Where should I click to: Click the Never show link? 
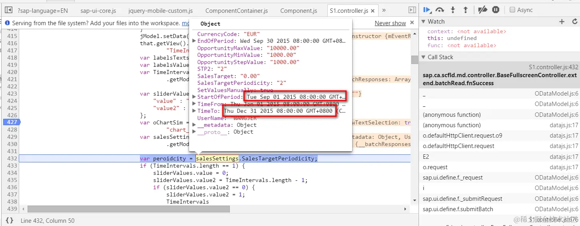tap(390, 23)
